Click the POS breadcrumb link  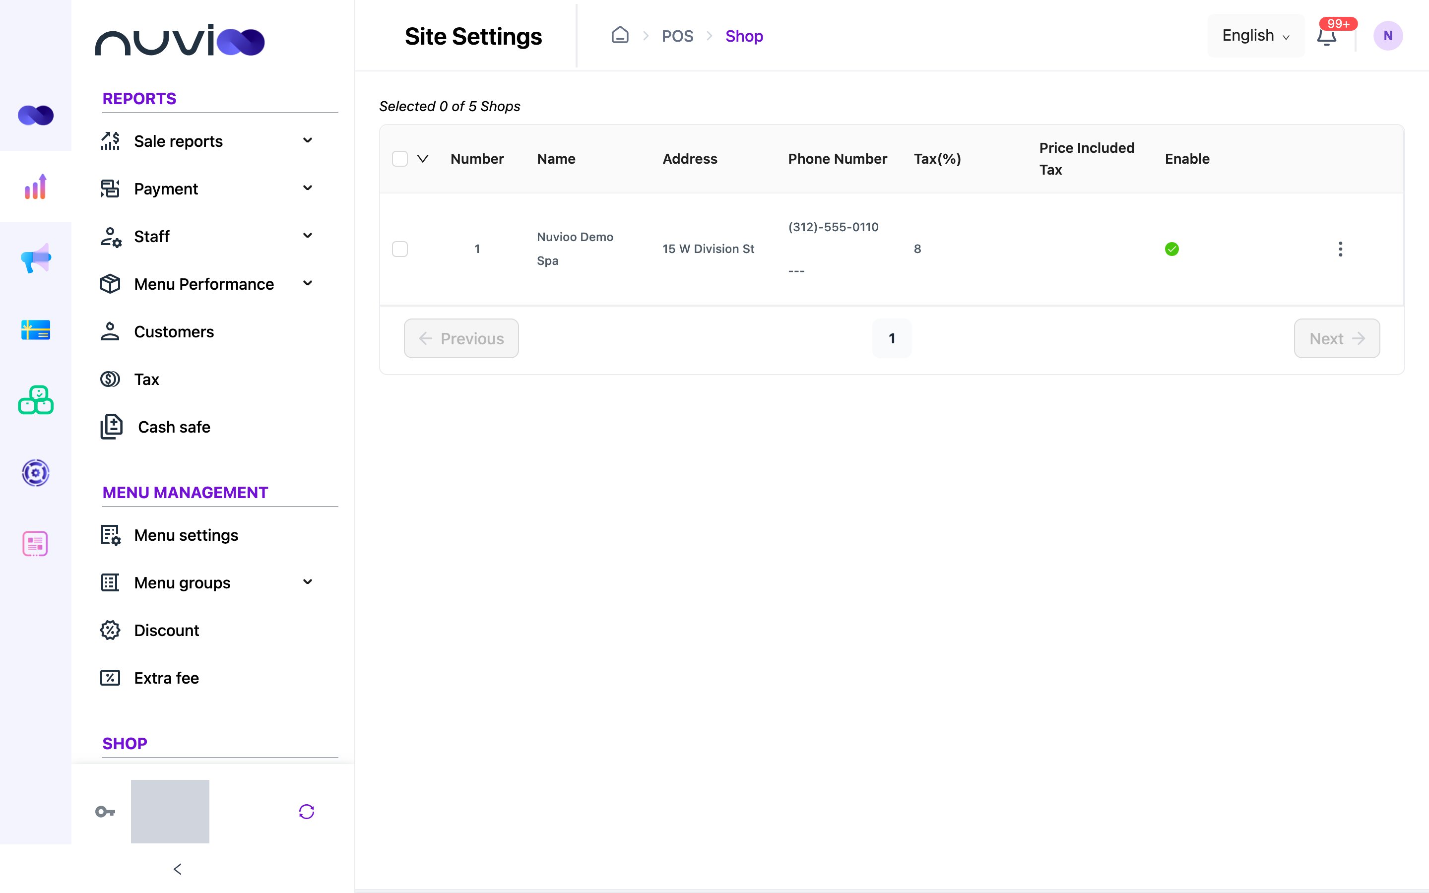coord(677,36)
